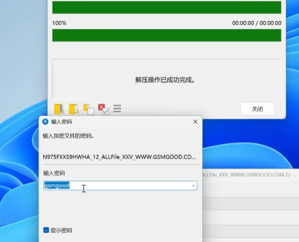Click into the gsmgood password field
This screenshot has width=299, height=242.
click(120, 185)
